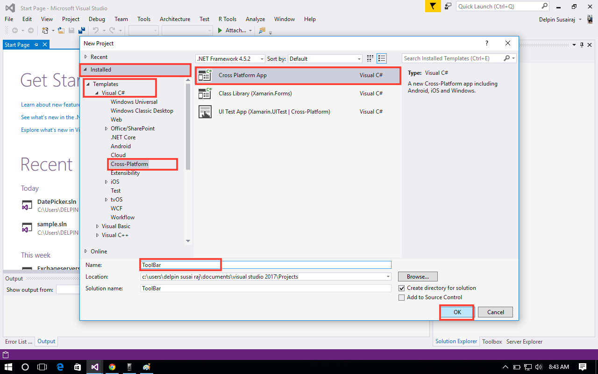This screenshot has width=598, height=374.
Task: Switch to the Server Explorer tab
Action: click(525, 342)
